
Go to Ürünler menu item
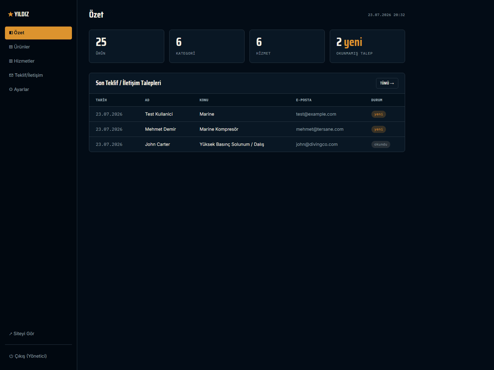pyautogui.click(x=38, y=47)
